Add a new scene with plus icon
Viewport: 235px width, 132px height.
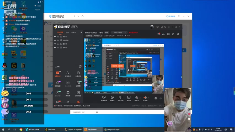81,32
